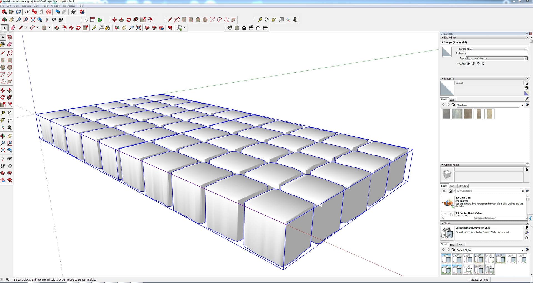This screenshot has height=283, width=533.
Task: Switch to the Statistics tab in Components
Action: (x=463, y=186)
